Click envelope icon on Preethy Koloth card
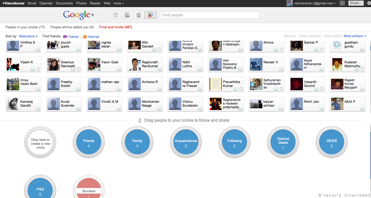 coord(78,89)
